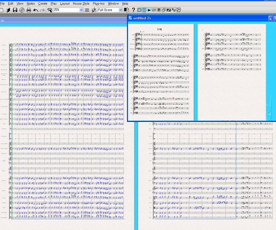Click the Save score icon

coord(15,10)
